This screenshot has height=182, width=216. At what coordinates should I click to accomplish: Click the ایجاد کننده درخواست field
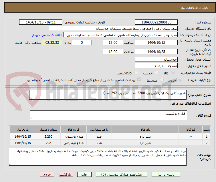pyautogui.click(x=120, y=35)
